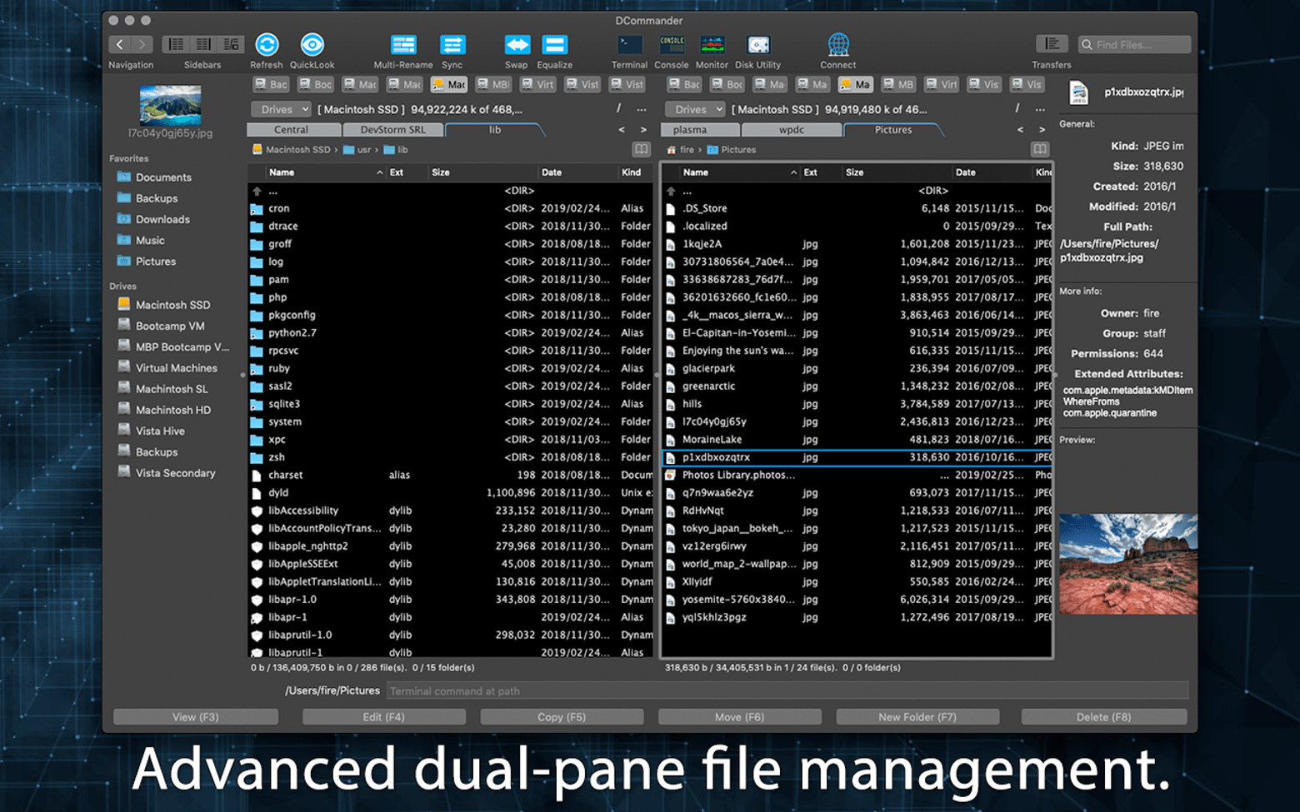Equalize the panes with the Equalize icon

(x=554, y=44)
